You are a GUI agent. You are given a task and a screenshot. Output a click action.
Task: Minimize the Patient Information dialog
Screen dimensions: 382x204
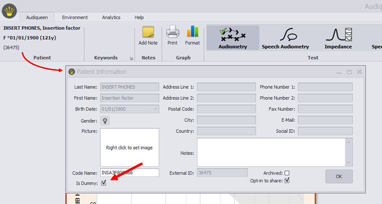pyautogui.click(x=339, y=72)
